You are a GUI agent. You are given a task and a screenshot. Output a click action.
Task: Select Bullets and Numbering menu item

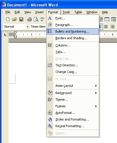click(x=73, y=31)
